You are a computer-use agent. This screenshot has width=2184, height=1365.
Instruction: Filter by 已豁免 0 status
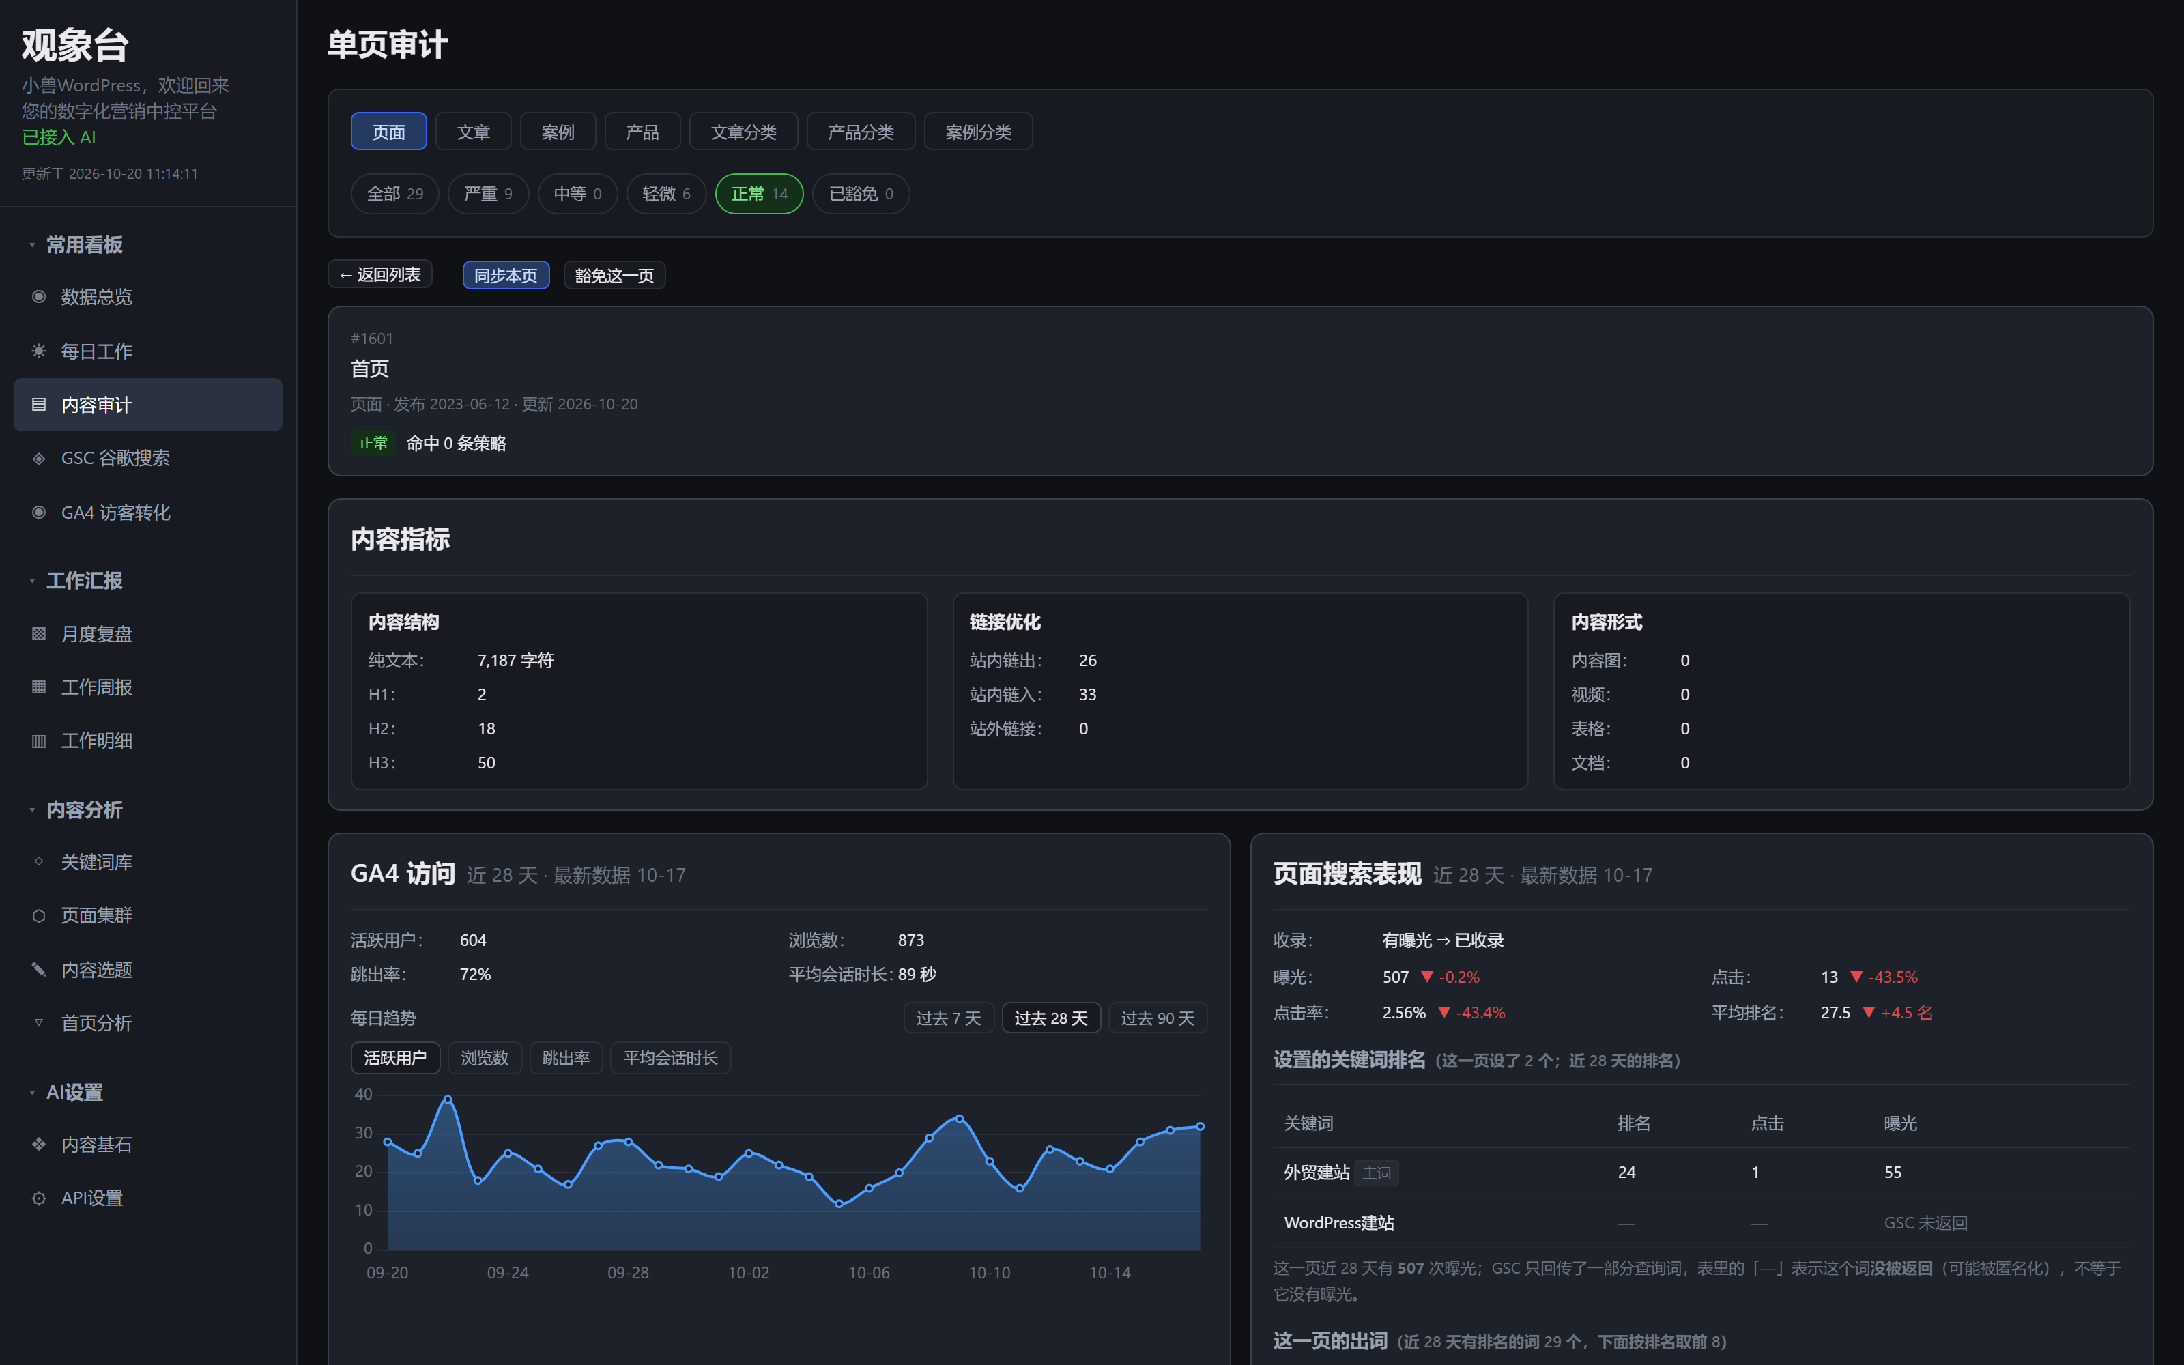861,194
